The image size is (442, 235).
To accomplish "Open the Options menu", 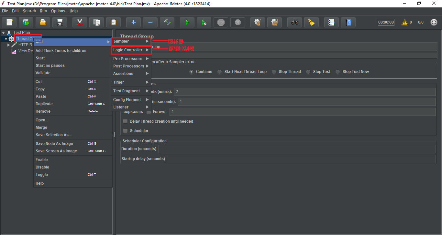I will tap(58, 11).
